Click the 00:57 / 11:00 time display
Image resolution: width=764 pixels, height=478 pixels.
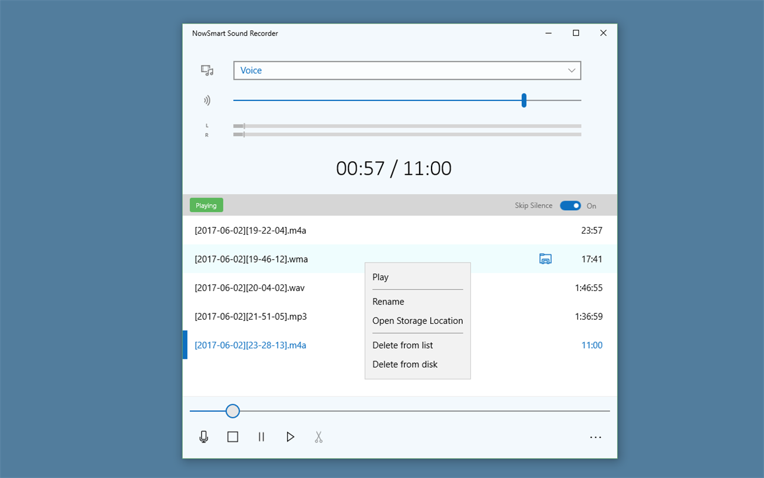coord(394,169)
